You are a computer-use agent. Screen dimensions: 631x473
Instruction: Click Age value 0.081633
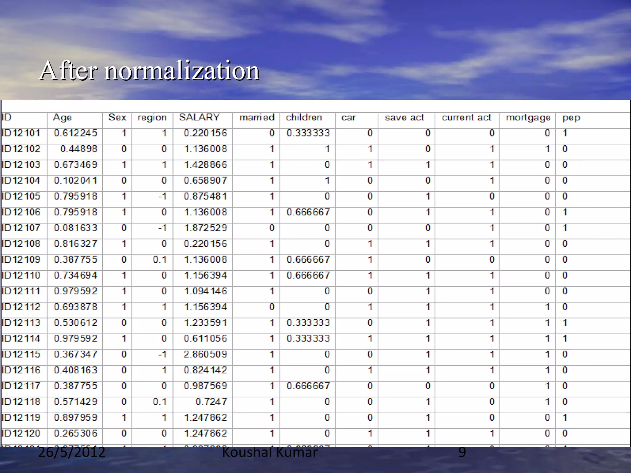[x=76, y=228]
